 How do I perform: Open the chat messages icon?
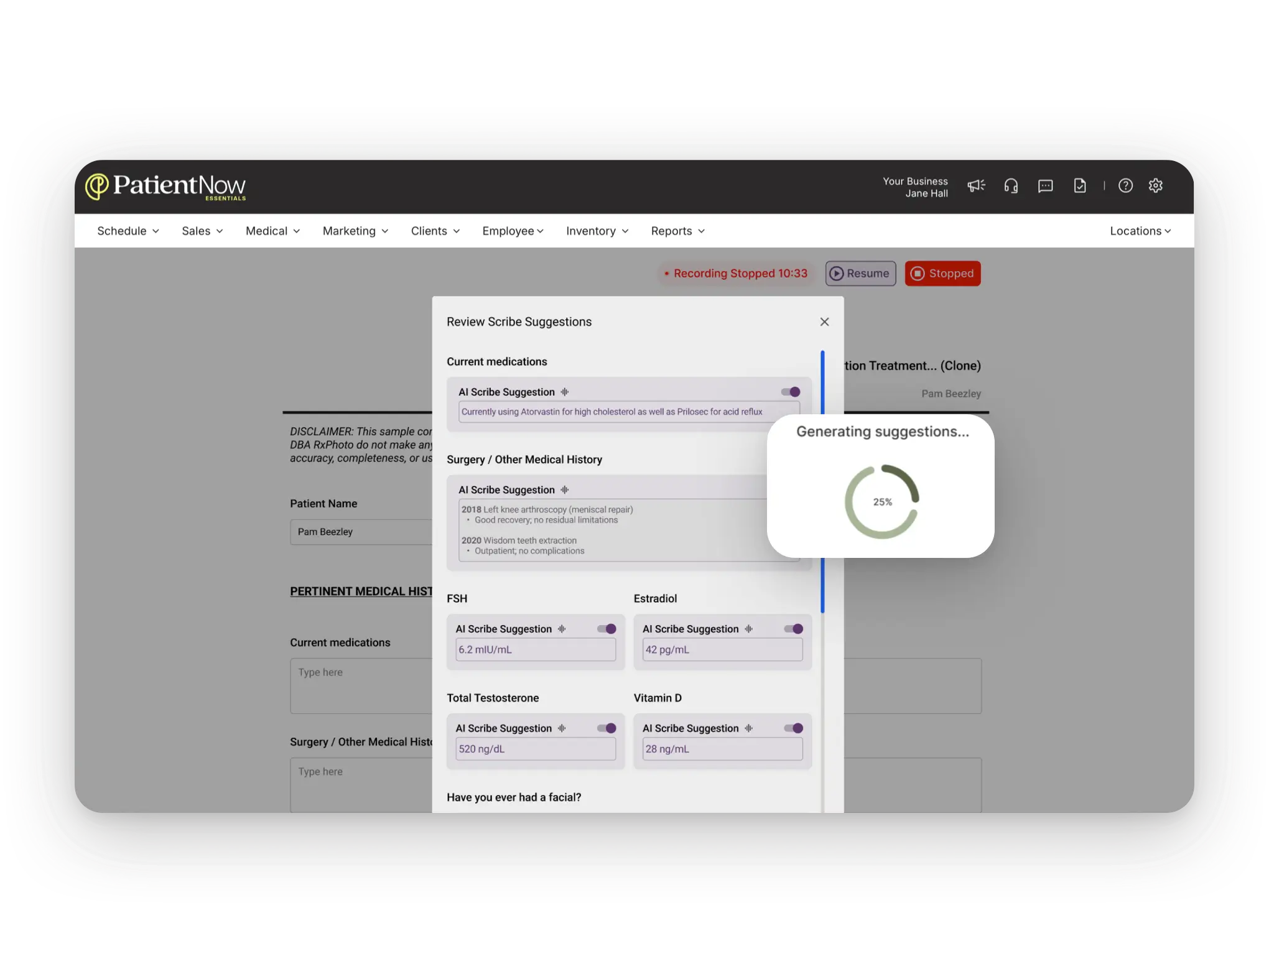1045,186
